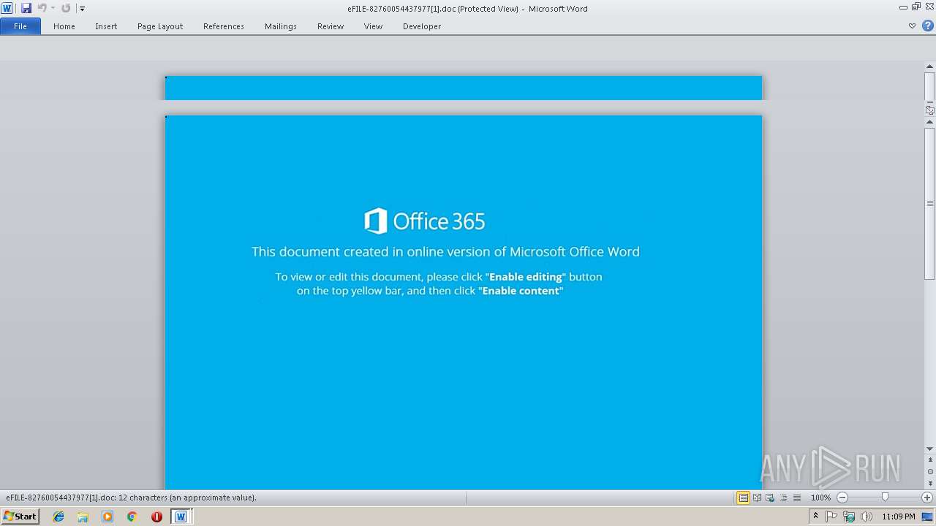Open the Undo history dropdown arrow
The image size is (936, 526).
pos(53,8)
